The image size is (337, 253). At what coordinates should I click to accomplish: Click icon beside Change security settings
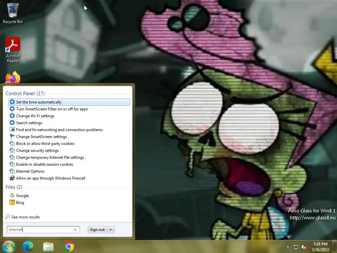12,150
